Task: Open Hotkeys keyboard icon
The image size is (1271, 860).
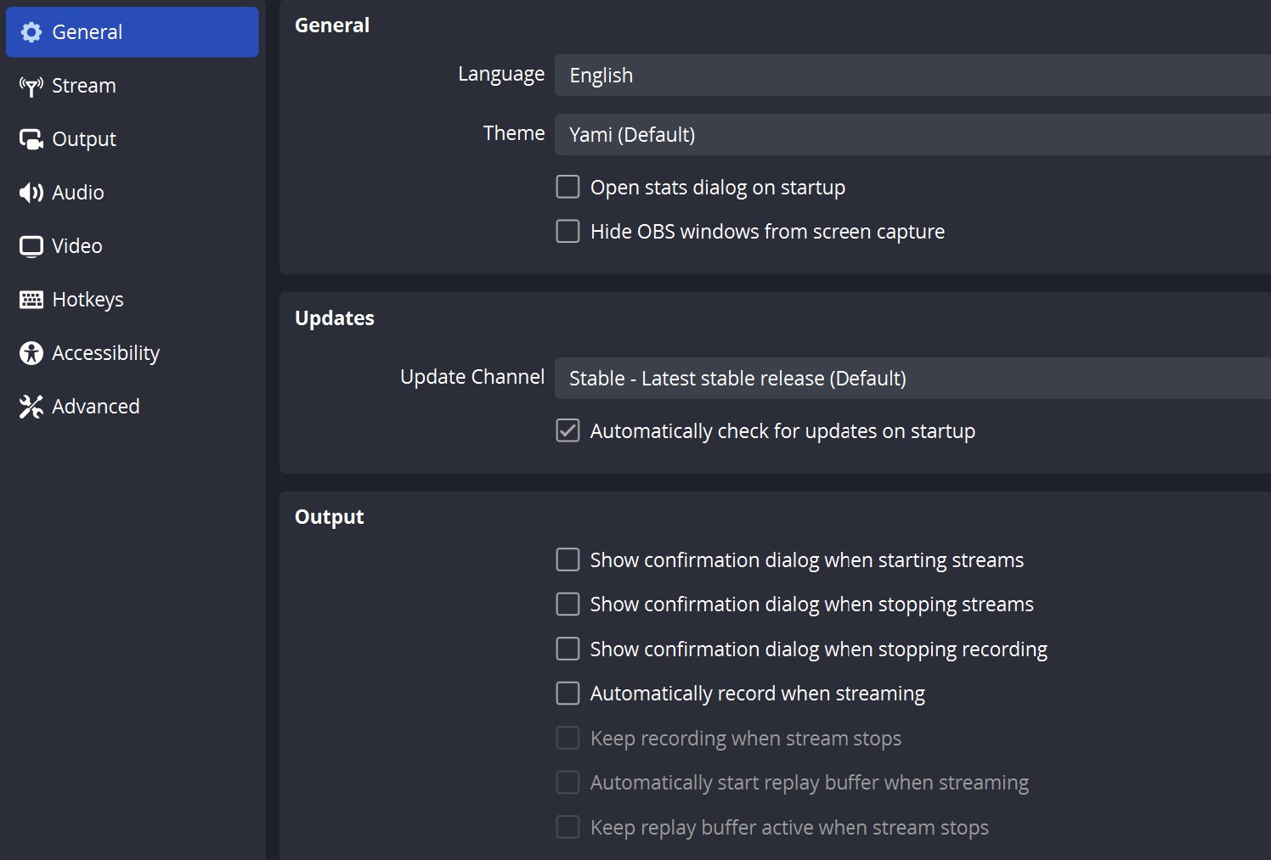Action: pyautogui.click(x=31, y=299)
